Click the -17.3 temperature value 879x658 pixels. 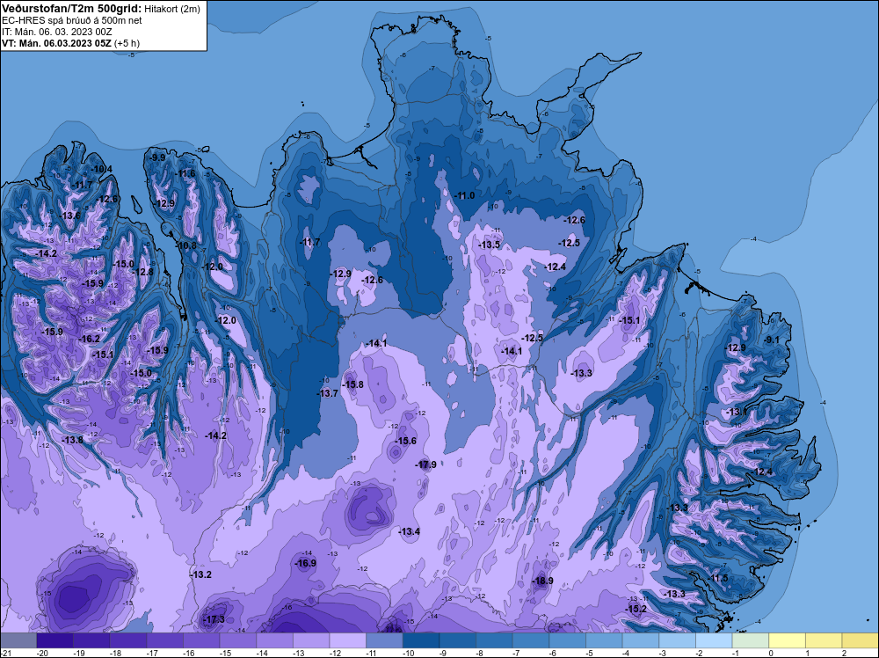pos(214,619)
